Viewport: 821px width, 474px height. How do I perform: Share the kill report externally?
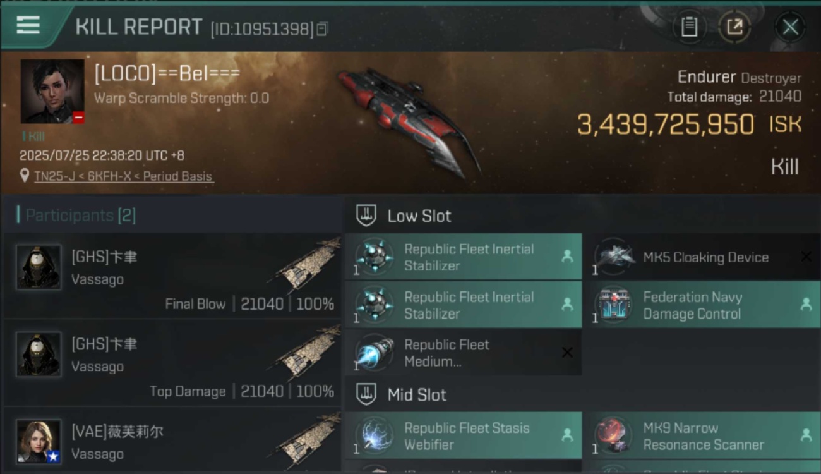click(x=734, y=27)
